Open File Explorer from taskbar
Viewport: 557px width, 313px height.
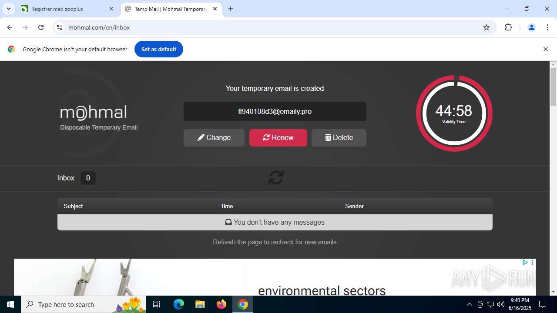(x=200, y=304)
